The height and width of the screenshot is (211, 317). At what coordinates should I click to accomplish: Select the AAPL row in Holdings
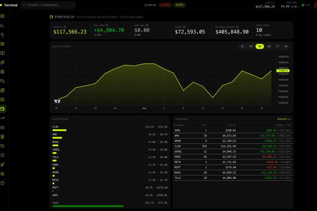point(233,131)
